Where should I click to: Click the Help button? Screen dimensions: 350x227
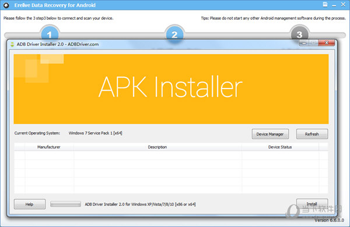click(x=30, y=204)
